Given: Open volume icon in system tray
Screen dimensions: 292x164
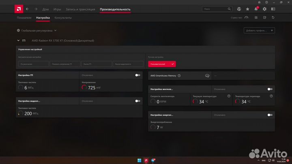Looking at the screenshot, I should click(x=273, y=160).
